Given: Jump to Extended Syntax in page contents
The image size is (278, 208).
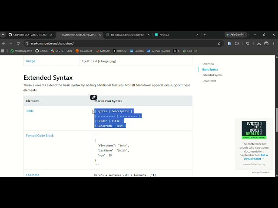Looking at the screenshot, I should 212,75.
